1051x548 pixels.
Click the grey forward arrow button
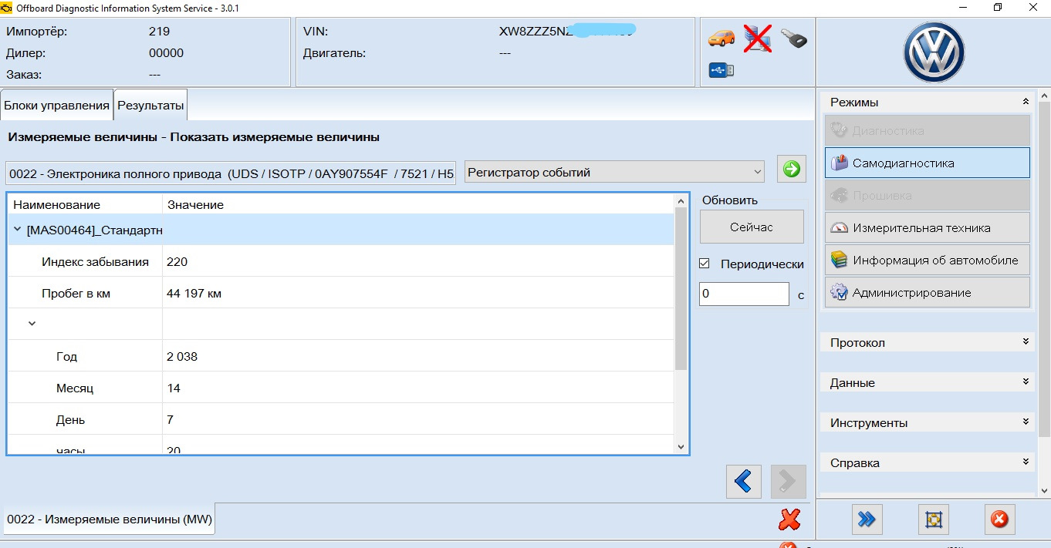[x=788, y=482]
